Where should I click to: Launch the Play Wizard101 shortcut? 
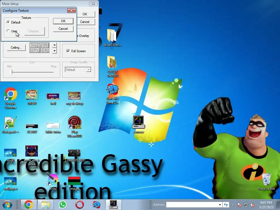(x=74, y=126)
